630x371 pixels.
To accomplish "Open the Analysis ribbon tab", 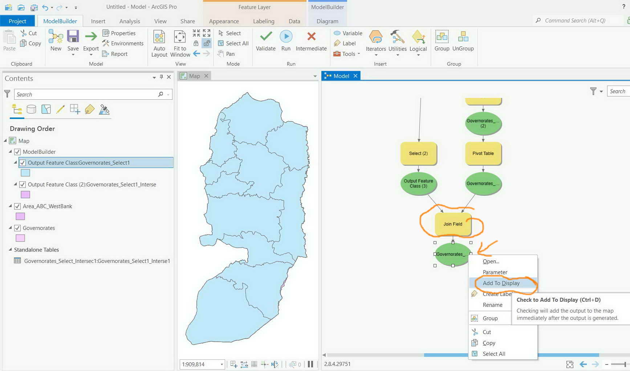I will pos(130,21).
